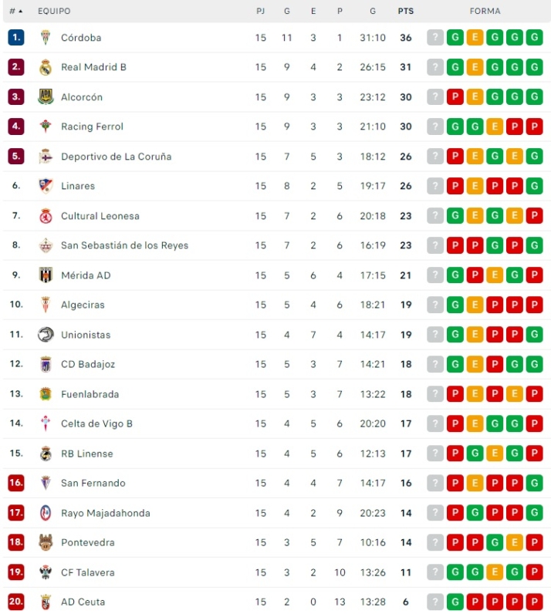The height and width of the screenshot is (614, 551).
Task: Click the position 20 rank badge
Action: [x=16, y=602]
